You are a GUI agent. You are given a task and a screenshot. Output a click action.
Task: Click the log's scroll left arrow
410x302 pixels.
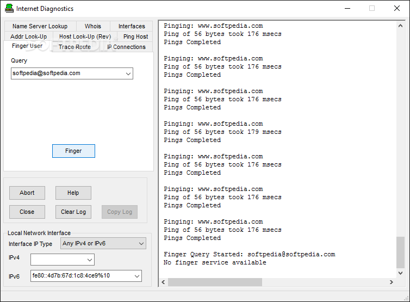164,282
